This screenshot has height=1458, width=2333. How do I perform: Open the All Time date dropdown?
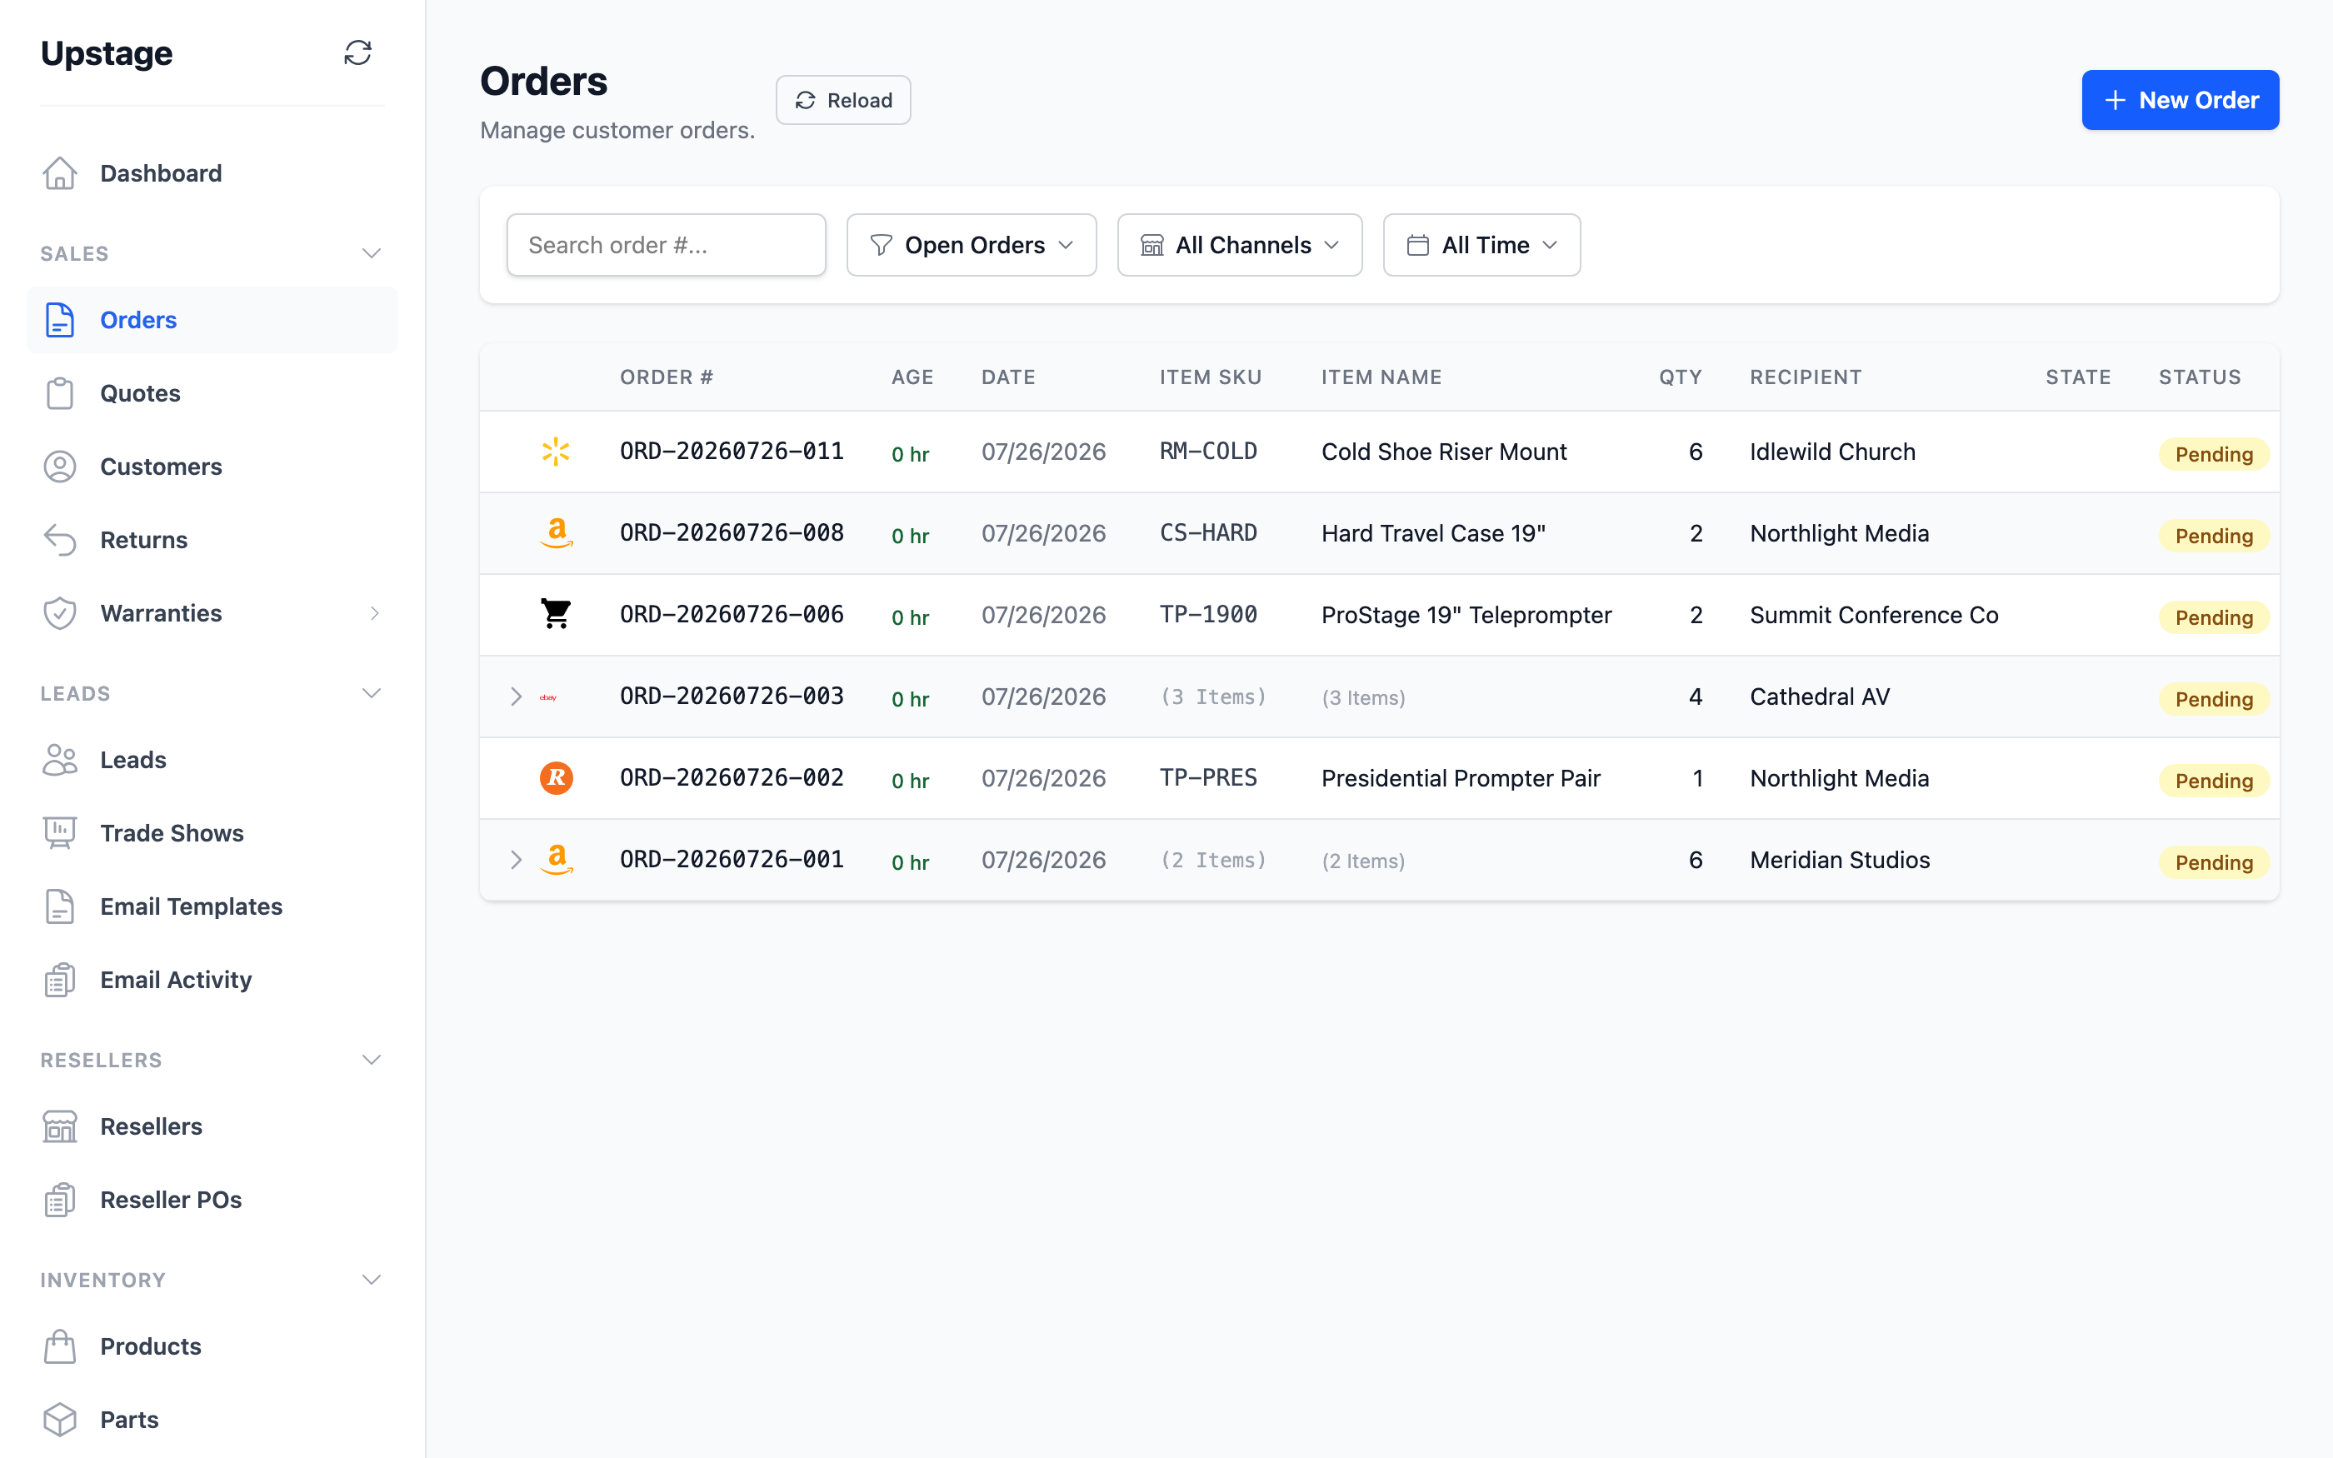tap(1481, 245)
